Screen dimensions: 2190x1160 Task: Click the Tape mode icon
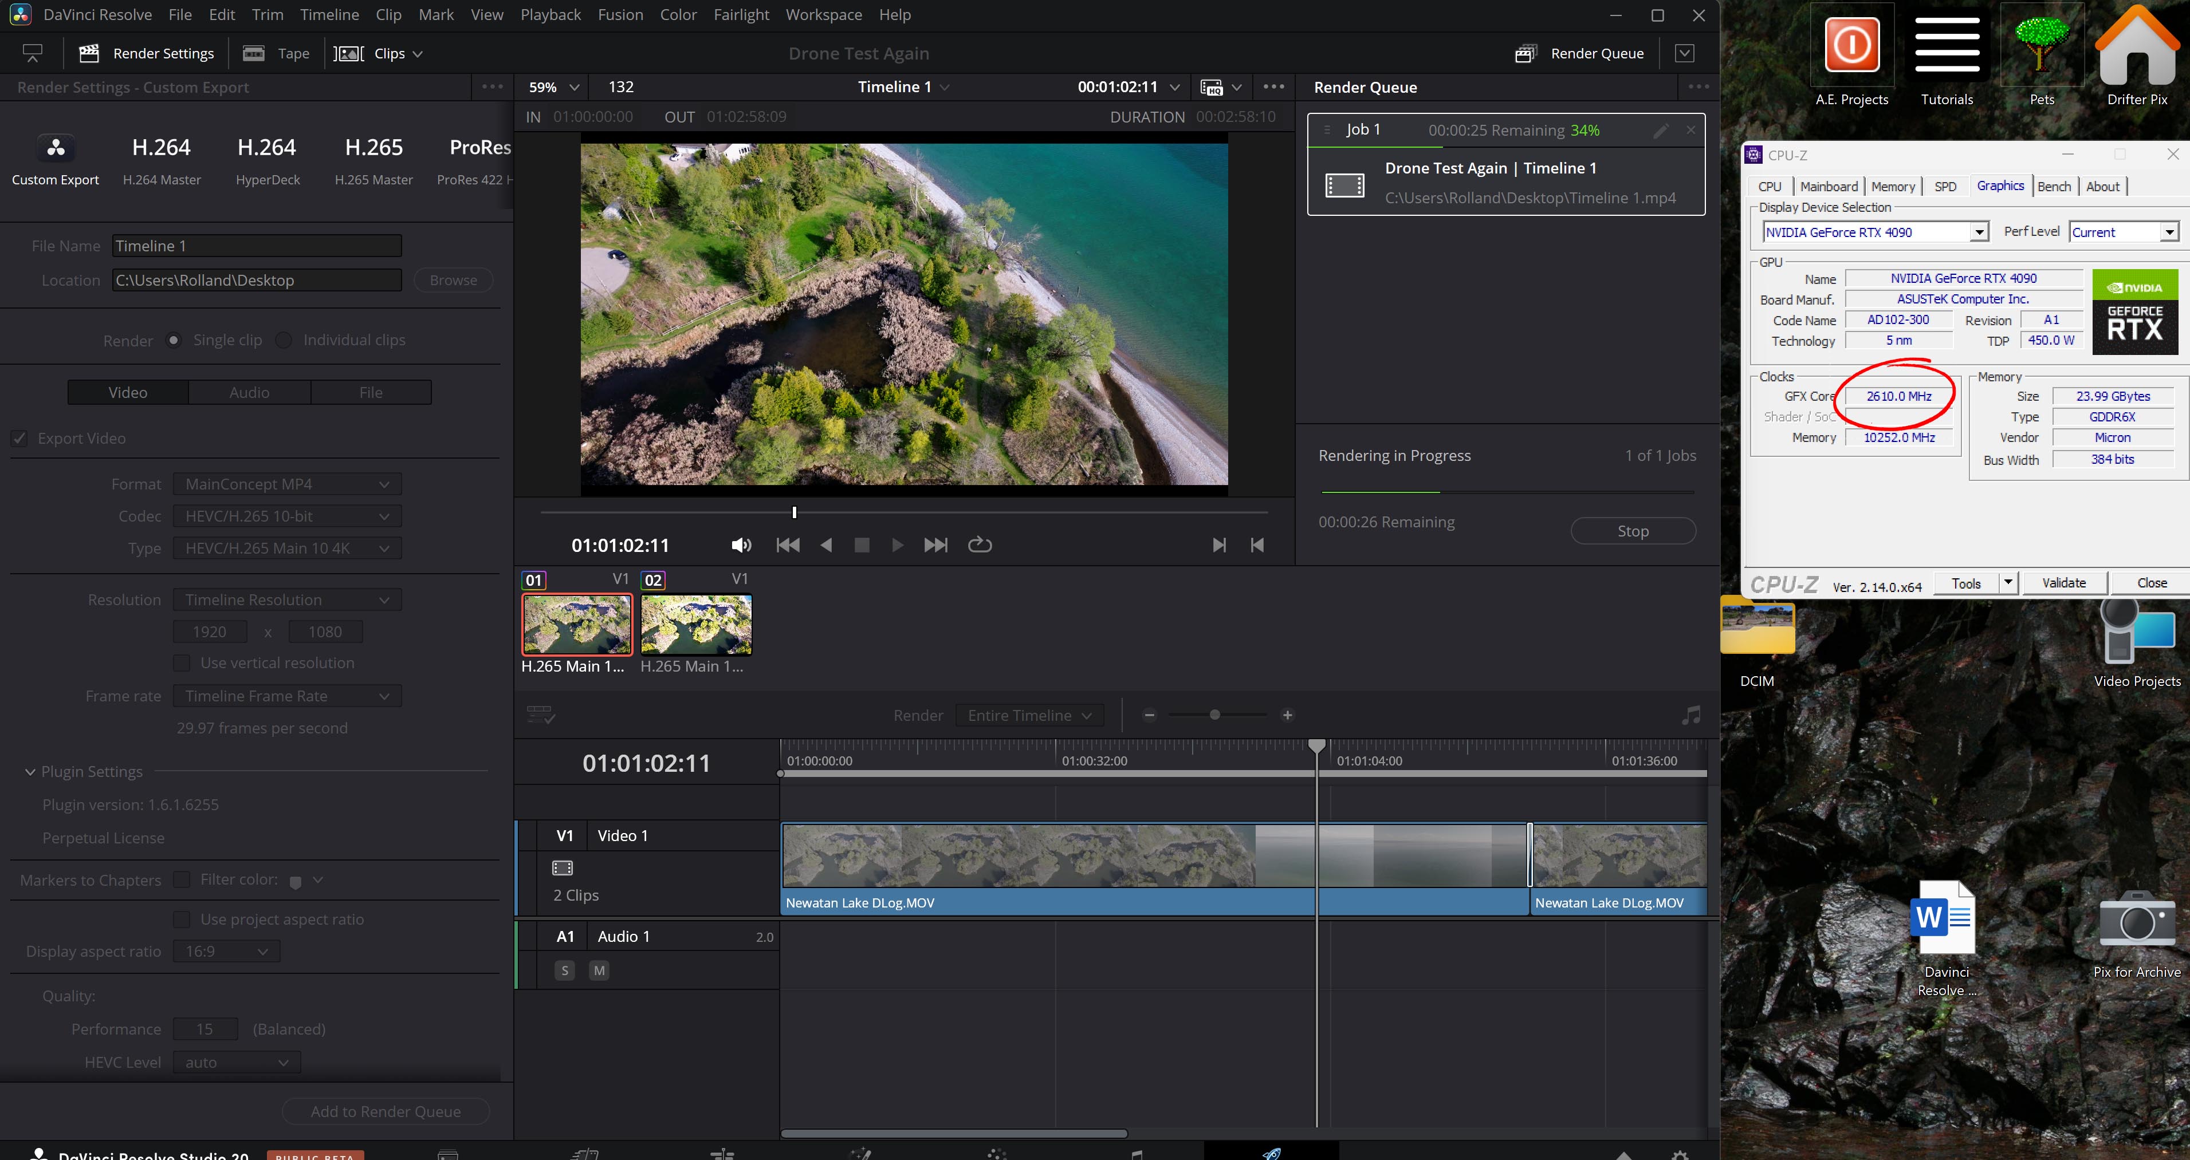click(254, 54)
